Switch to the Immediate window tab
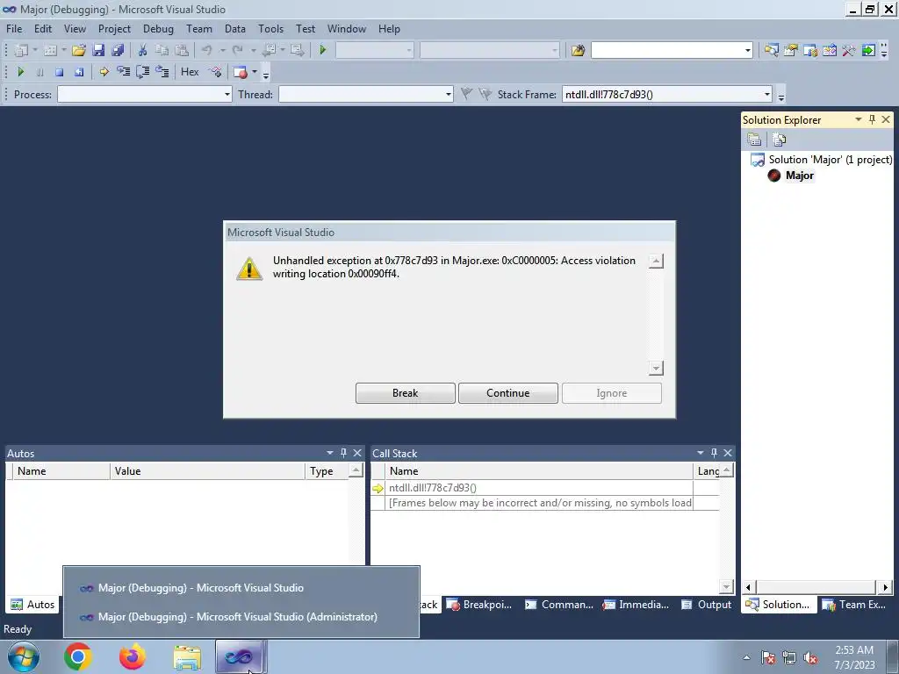Viewport: 899px width, 674px height. (636, 604)
